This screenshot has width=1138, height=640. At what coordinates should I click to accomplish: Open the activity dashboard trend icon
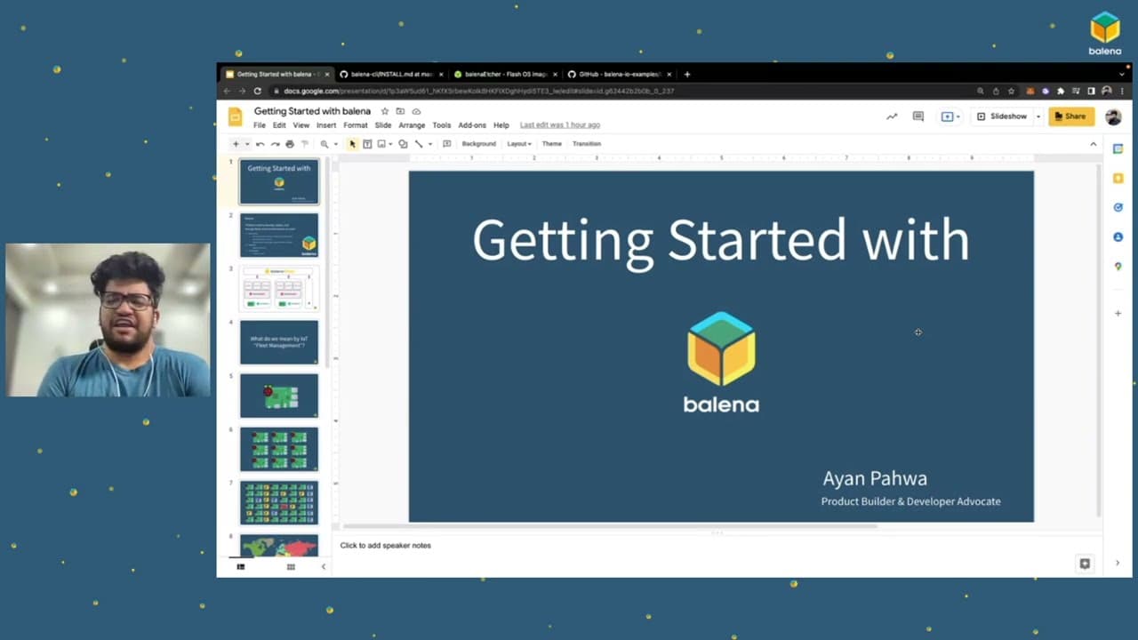(x=892, y=116)
